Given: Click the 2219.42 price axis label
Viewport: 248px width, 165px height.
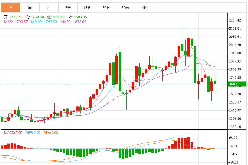Looking at the screenshot, I should click(x=235, y=20).
